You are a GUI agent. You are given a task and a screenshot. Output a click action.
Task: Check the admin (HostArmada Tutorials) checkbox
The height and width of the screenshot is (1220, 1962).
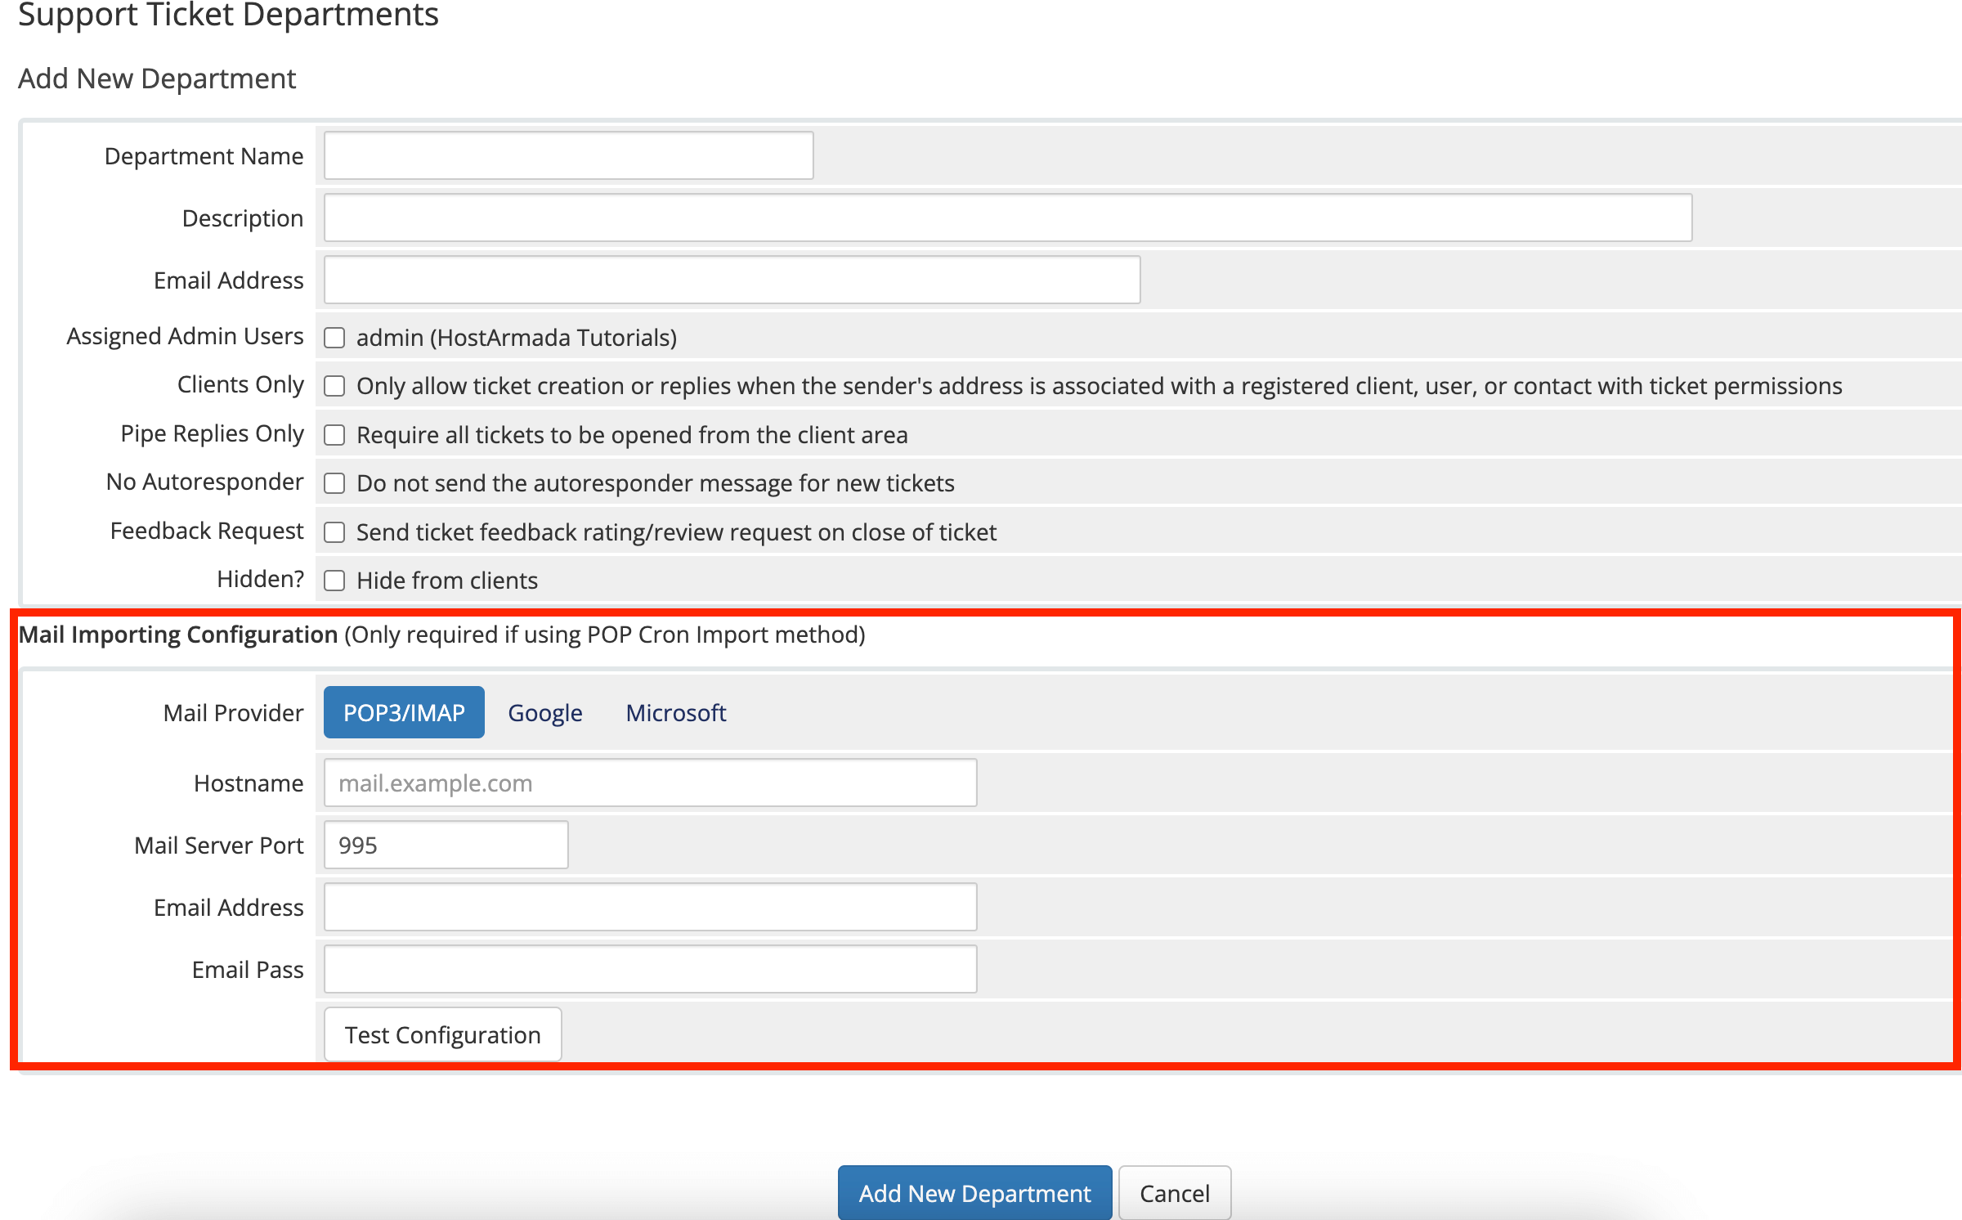click(x=334, y=338)
